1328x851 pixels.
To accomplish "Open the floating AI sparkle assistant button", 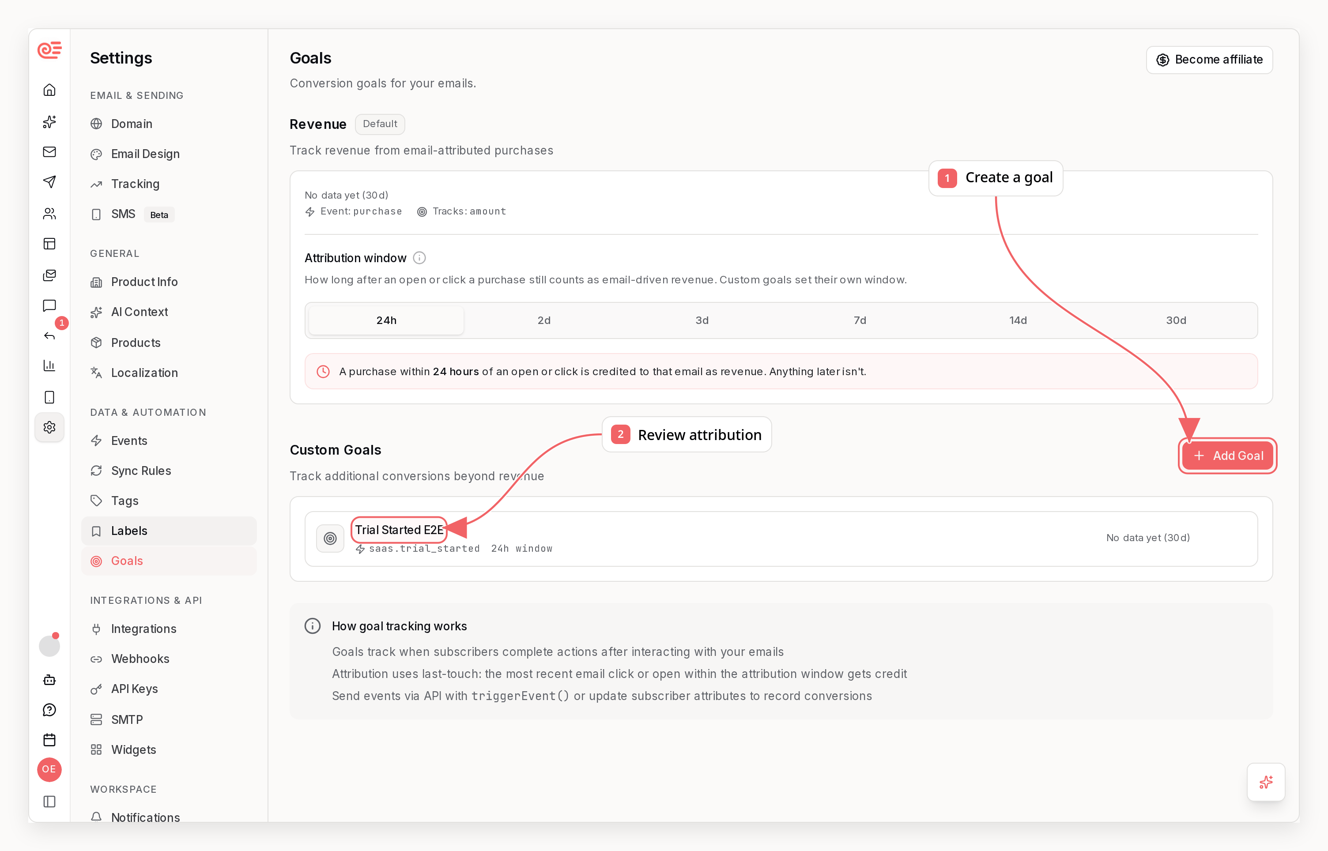I will [1266, 782].
